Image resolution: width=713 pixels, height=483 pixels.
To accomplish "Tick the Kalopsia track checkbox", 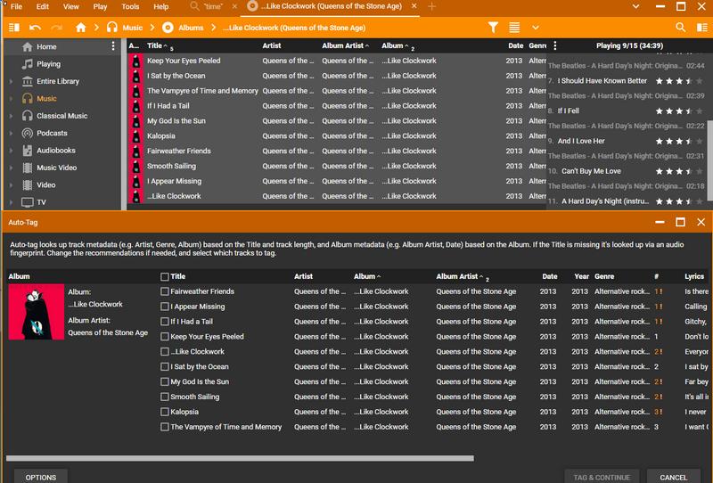I will point(165,412).
